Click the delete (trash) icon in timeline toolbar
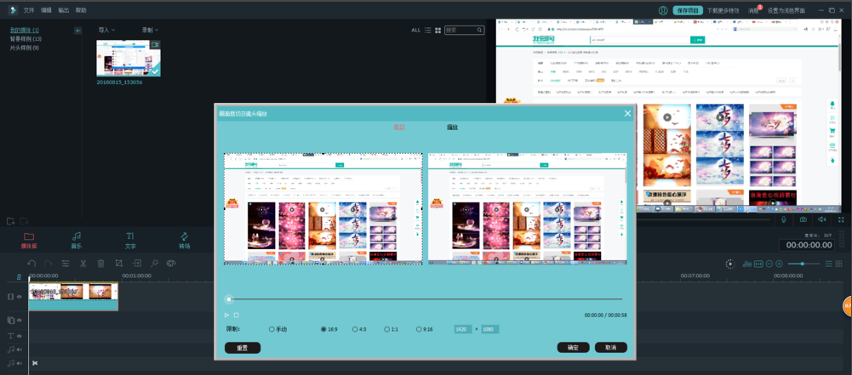Viewport: 852px width, 375px height. point(101,264)
